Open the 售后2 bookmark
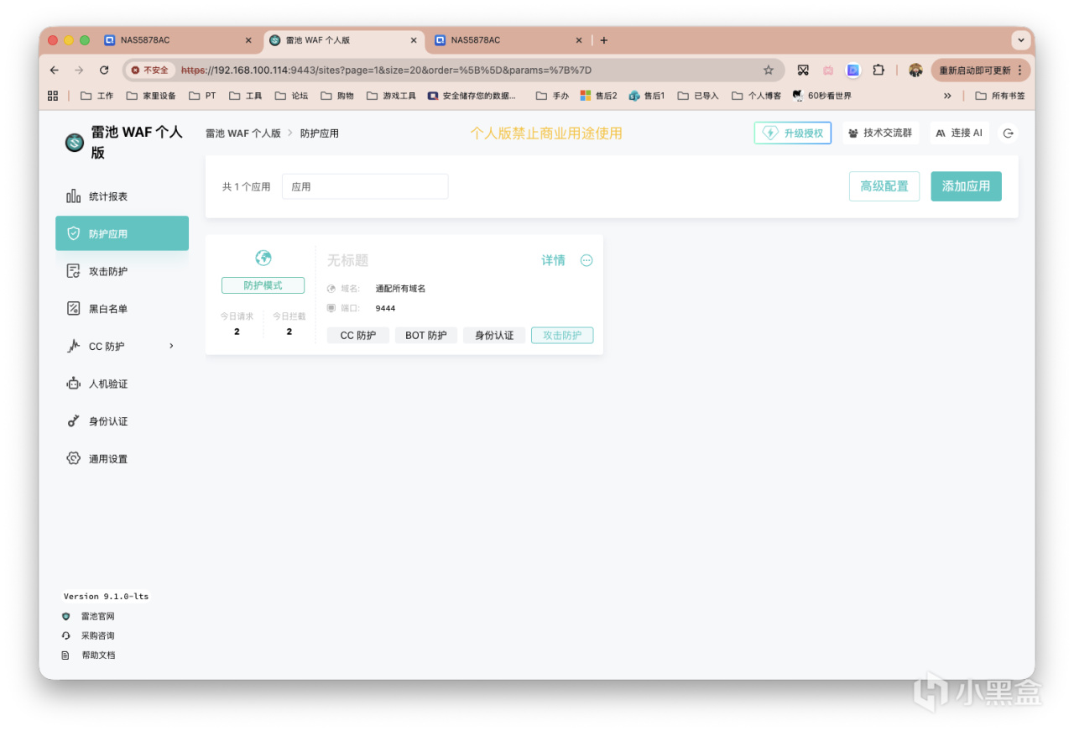The image size is (1074, 731). tap(598, 96)
